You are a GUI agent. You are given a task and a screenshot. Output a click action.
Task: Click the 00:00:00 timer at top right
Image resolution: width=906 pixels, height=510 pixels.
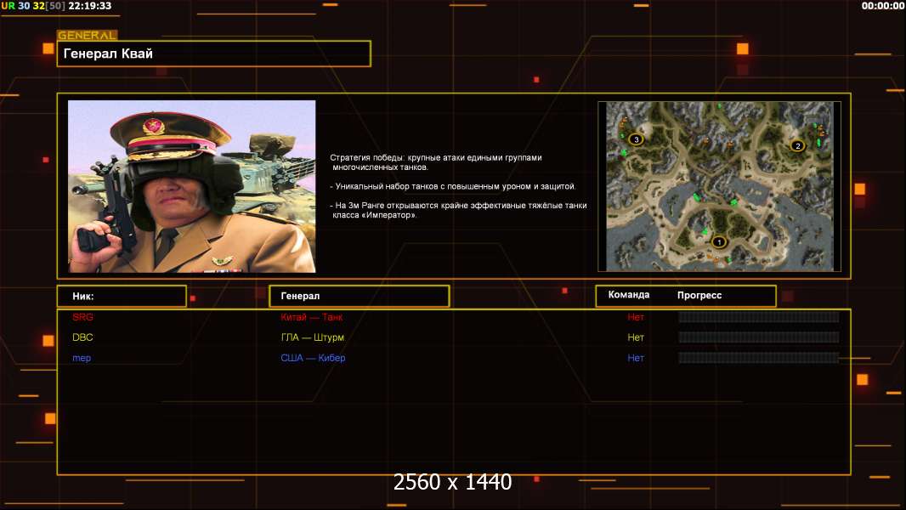(882, 6)
